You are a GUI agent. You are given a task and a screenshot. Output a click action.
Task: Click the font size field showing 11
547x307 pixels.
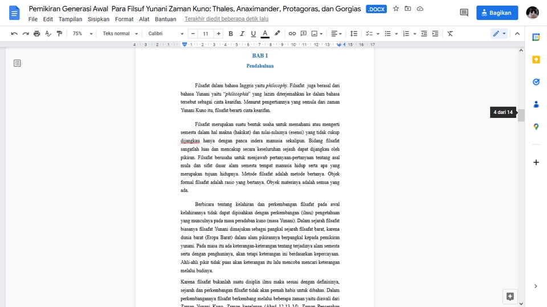coord(206,34)
